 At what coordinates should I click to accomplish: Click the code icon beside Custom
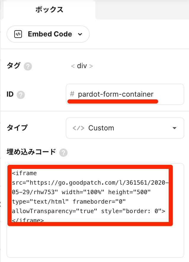[79, 128]
